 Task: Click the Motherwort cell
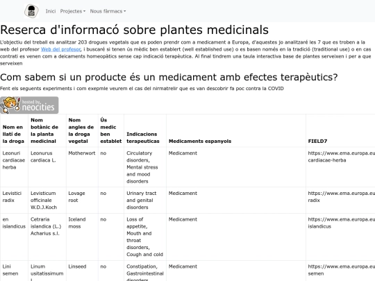pos(82,167)
